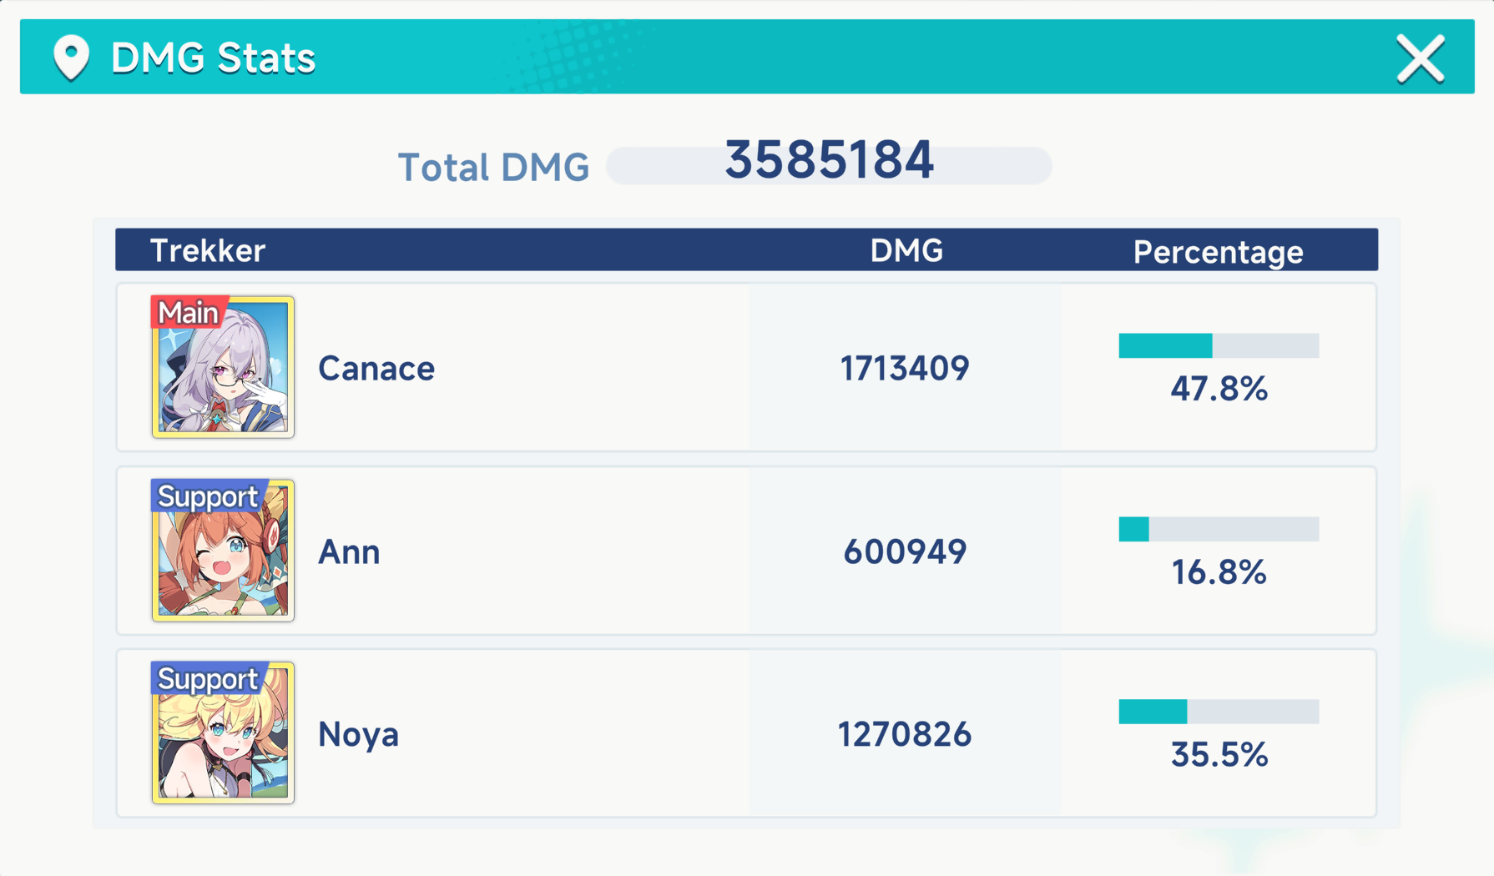Click the Noya name label
Screen dimensions: 1494x876
359,735
